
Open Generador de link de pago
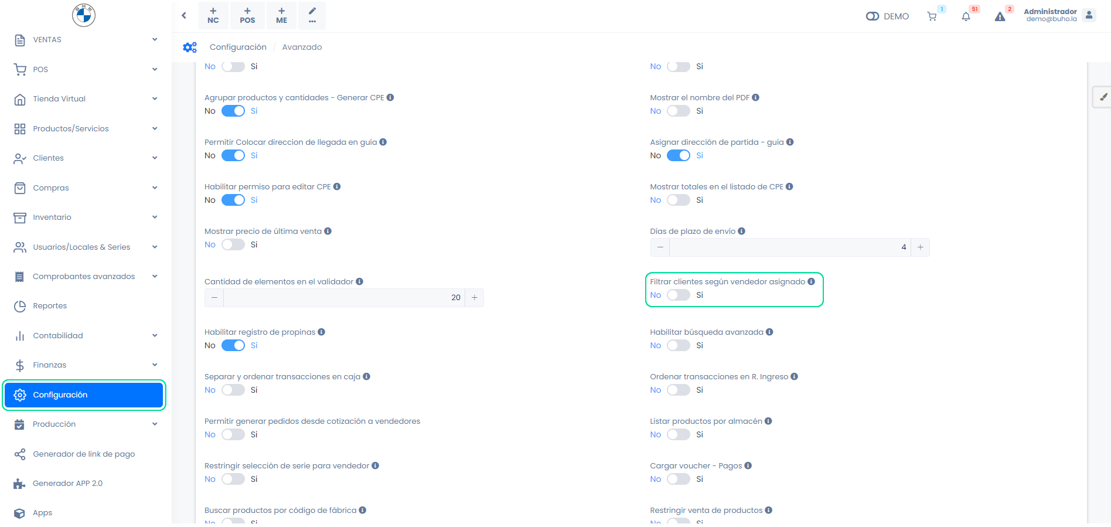(x=84, y=454)
